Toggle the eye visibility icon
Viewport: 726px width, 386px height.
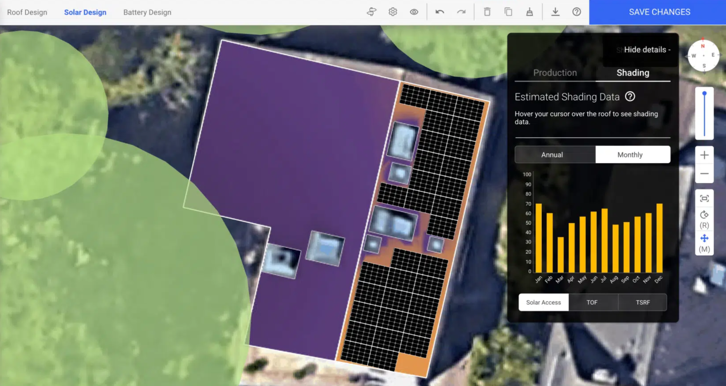[x=414, y=12]
